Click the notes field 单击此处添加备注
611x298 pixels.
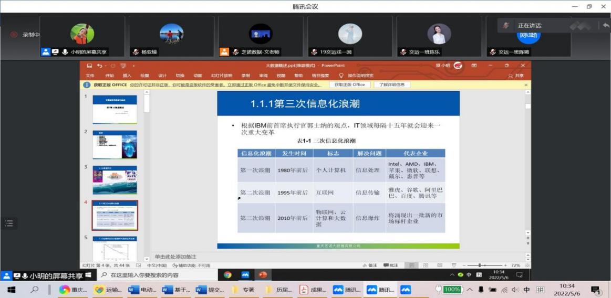[175, 257]
